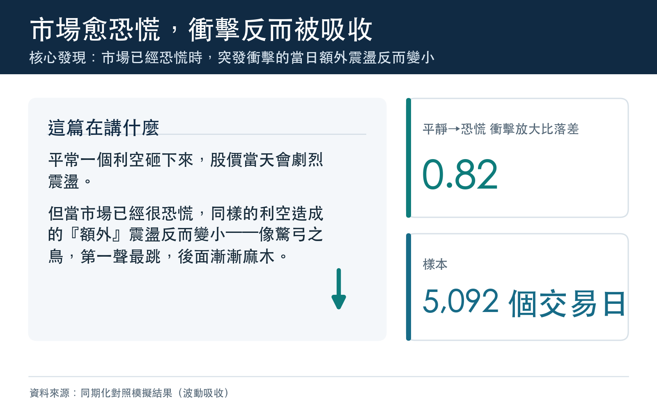The height and width of the screenshot is (410, 657).
Task: Click the subtitle starting with 核心發現
Action: (232, 58)
